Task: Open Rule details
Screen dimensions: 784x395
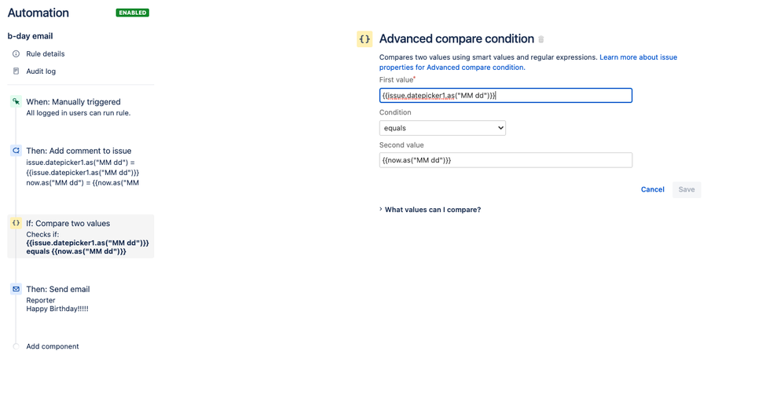Action: (x=46, y=53)
